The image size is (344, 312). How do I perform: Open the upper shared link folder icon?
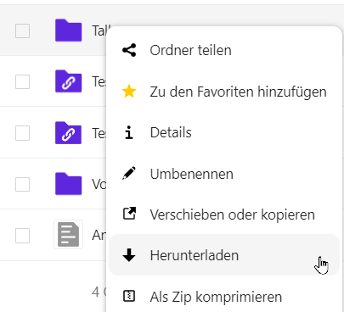click(69, 81)
